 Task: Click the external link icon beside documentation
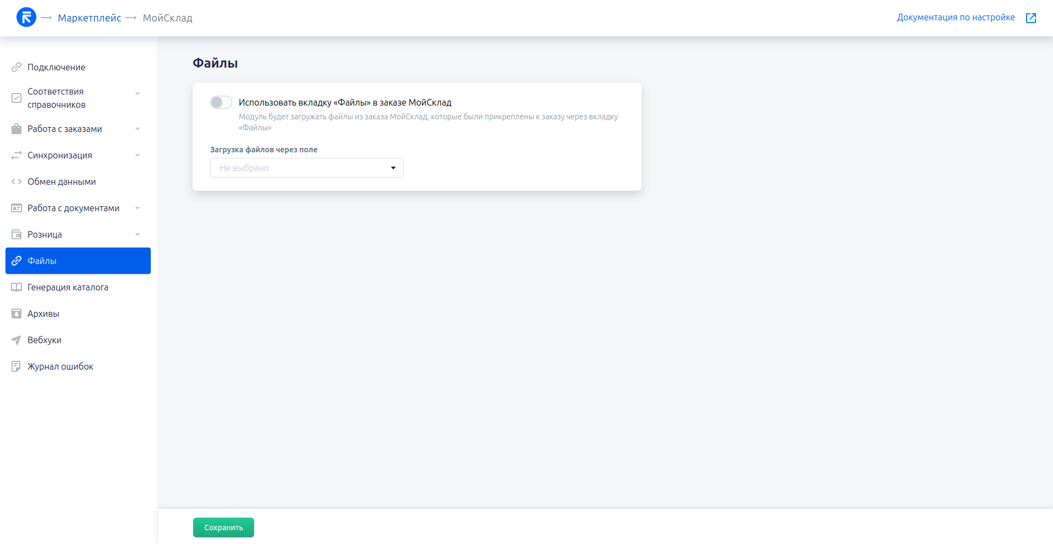pos(1030,18)
